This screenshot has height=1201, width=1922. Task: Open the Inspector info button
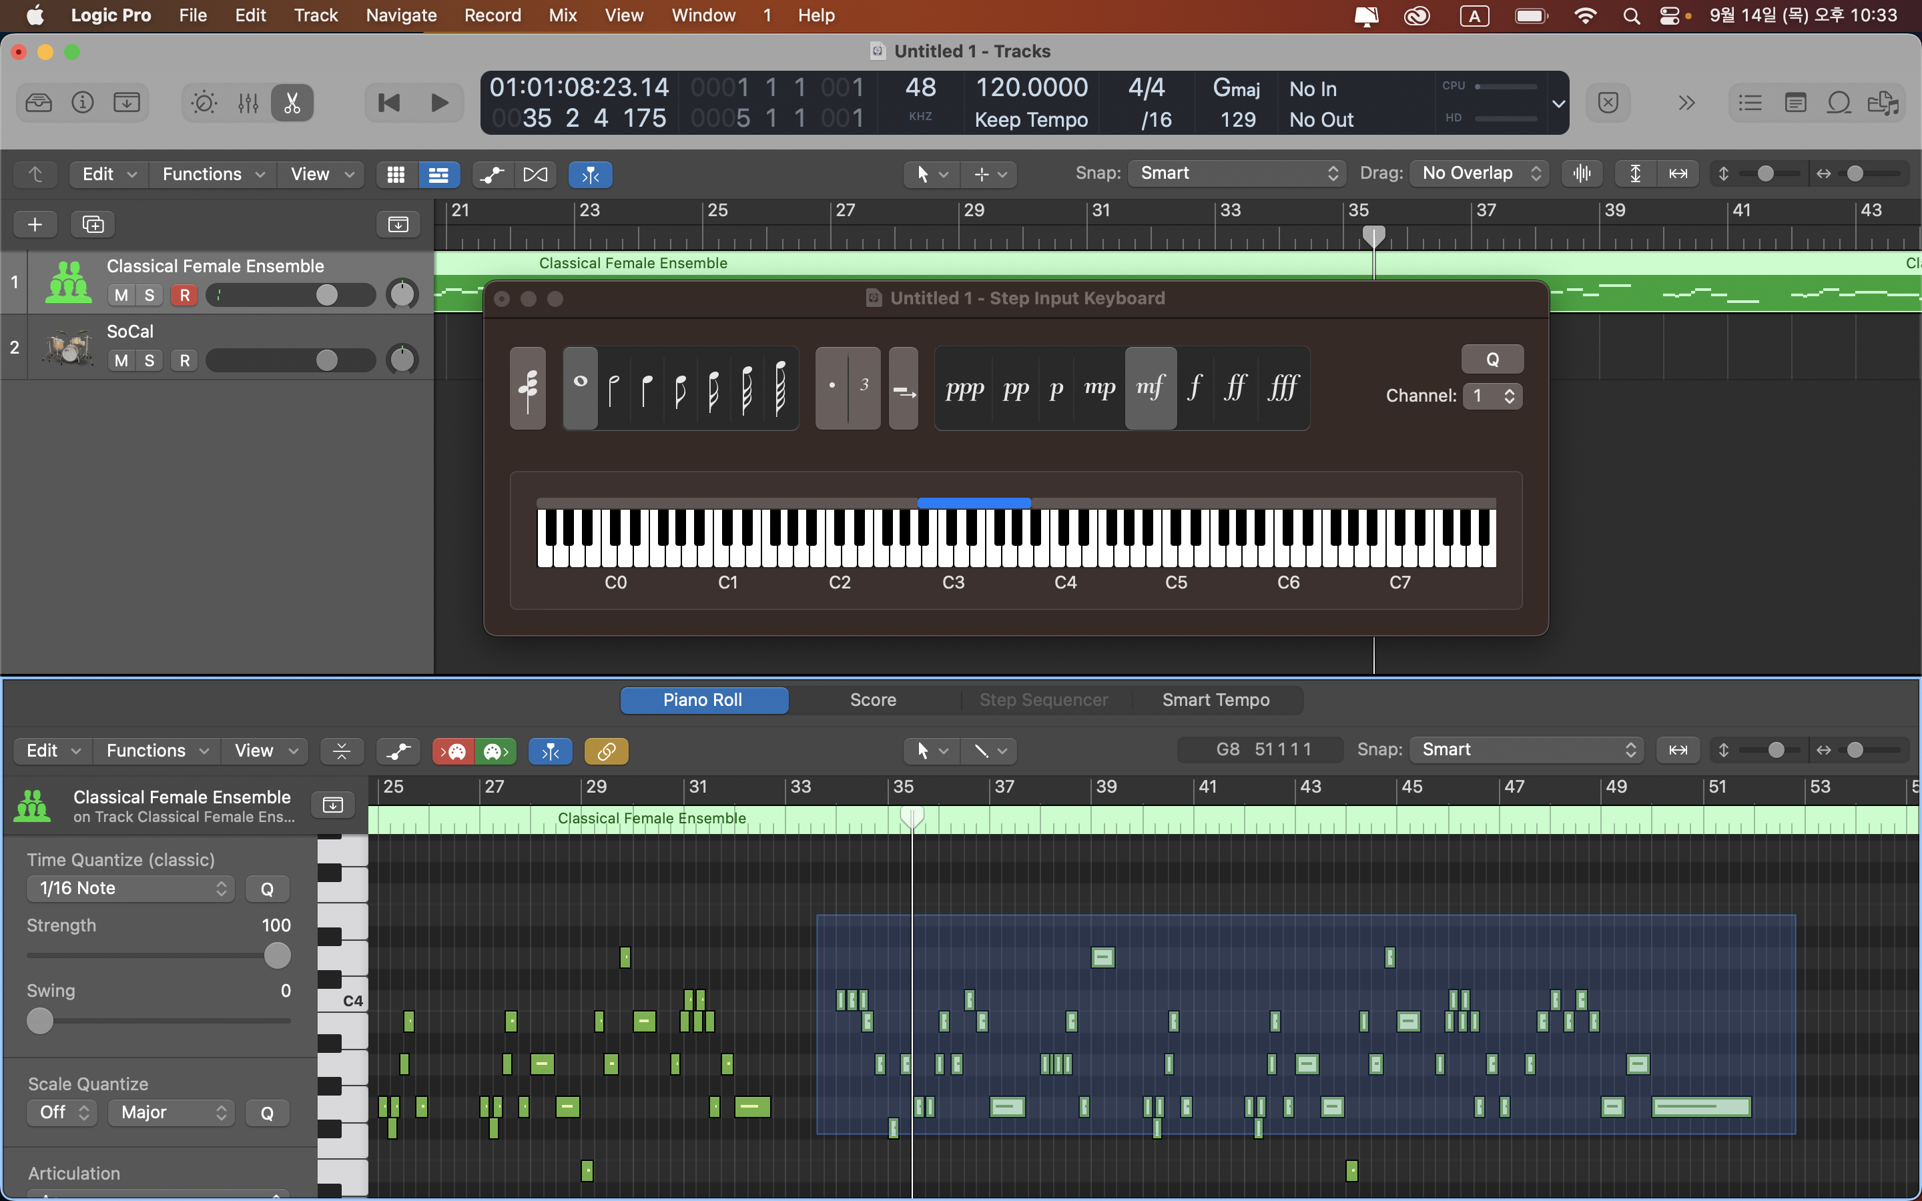(83, 103)
